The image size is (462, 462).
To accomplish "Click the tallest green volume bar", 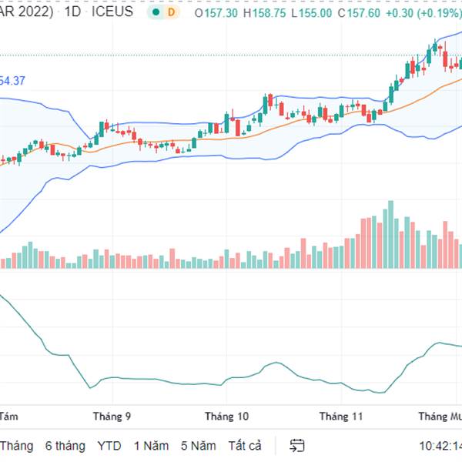I will point(390,235).
